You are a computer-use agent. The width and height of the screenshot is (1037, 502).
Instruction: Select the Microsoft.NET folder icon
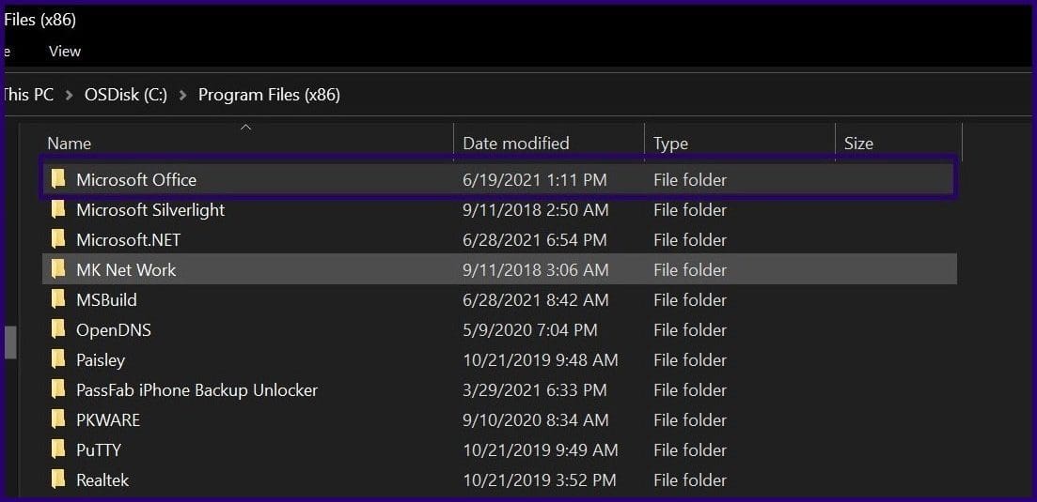(x=59, y=239)
